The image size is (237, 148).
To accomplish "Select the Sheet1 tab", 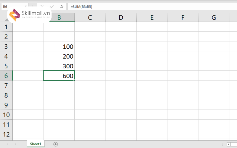I will (x=36, y=144).
